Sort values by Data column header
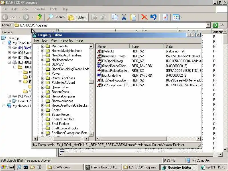228x171 pixels. coord(182,46)
